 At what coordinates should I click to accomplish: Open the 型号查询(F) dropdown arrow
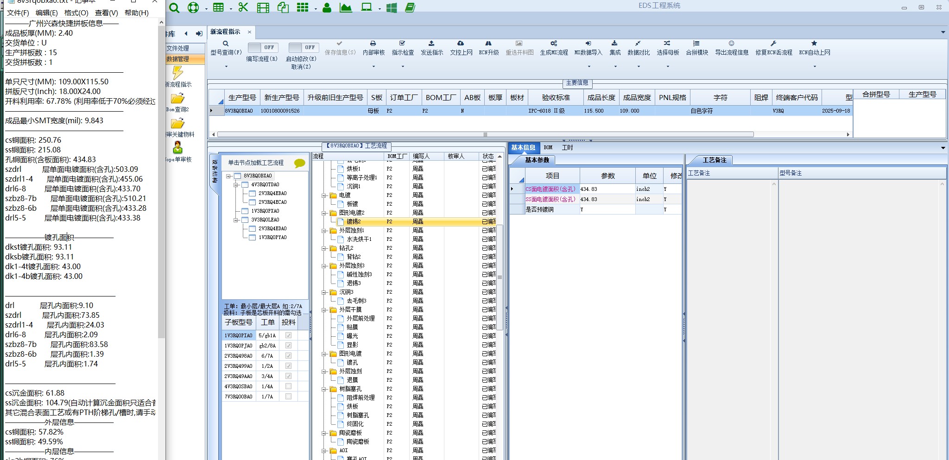[226, 67]
